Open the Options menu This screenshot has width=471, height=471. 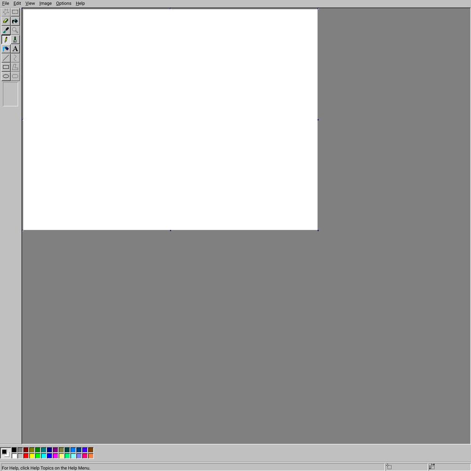(x=64, y=3)
